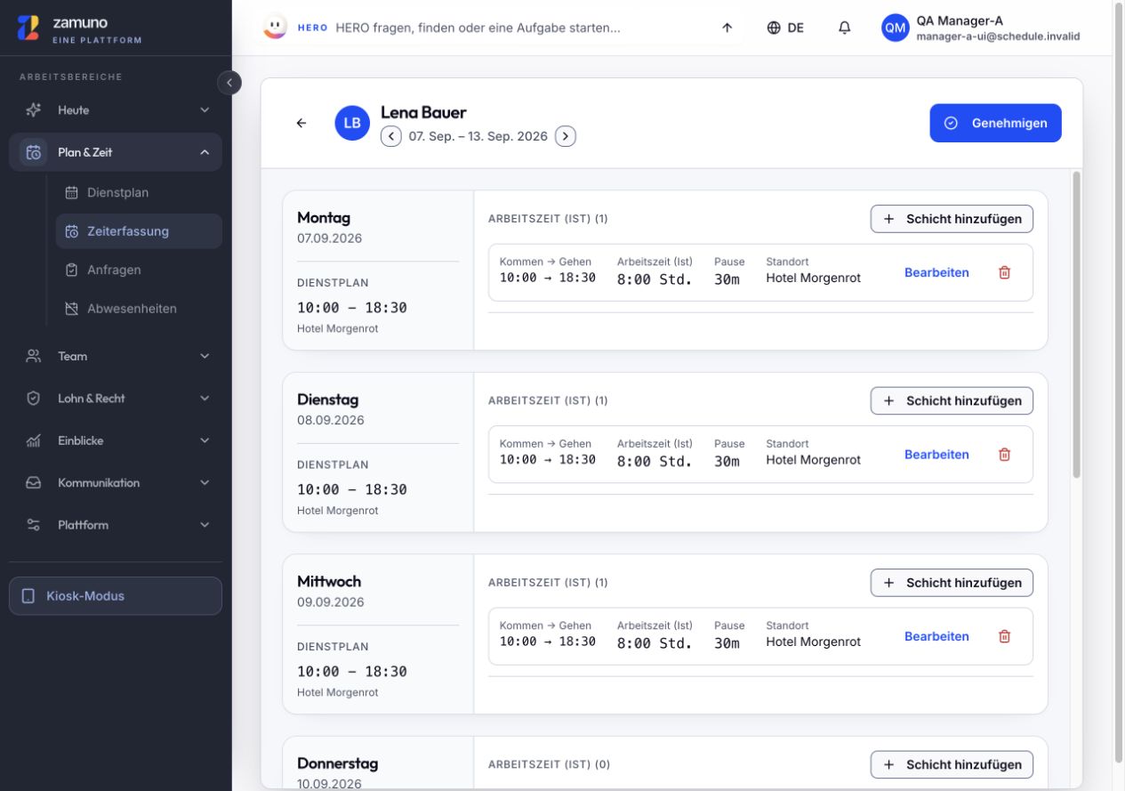Viewport: 1125px width, 791px height.
Task: Add a shift for Dienstag
Action: pos(952,401)
